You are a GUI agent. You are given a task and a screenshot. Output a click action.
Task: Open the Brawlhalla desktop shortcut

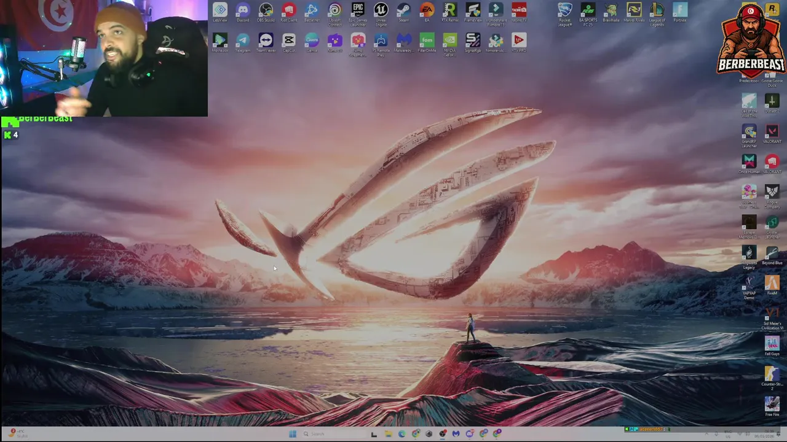point(611,12)
